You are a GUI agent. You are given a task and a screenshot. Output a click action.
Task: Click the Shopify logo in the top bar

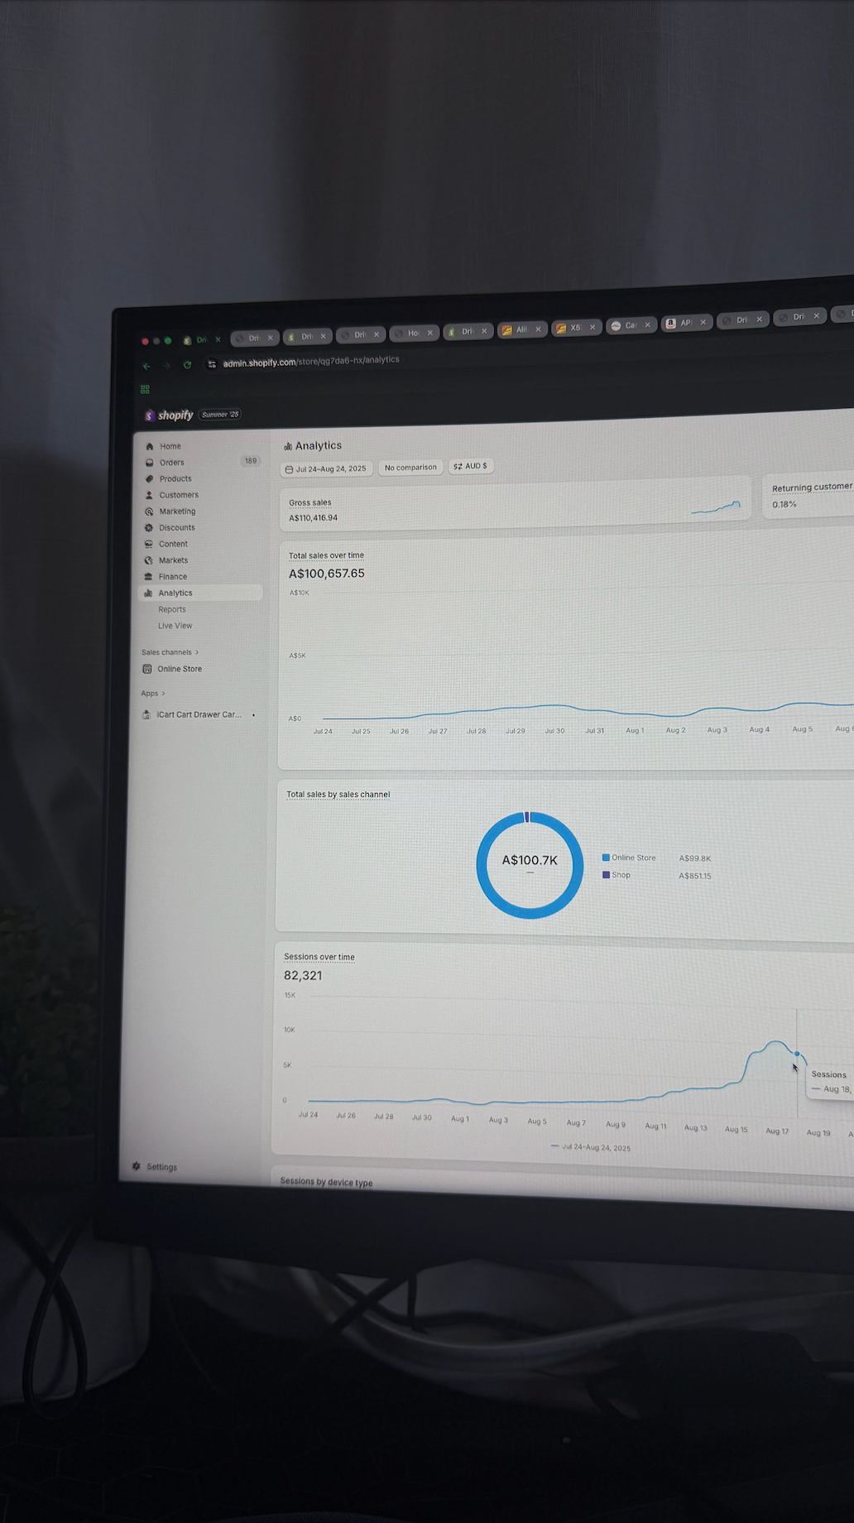169,415
